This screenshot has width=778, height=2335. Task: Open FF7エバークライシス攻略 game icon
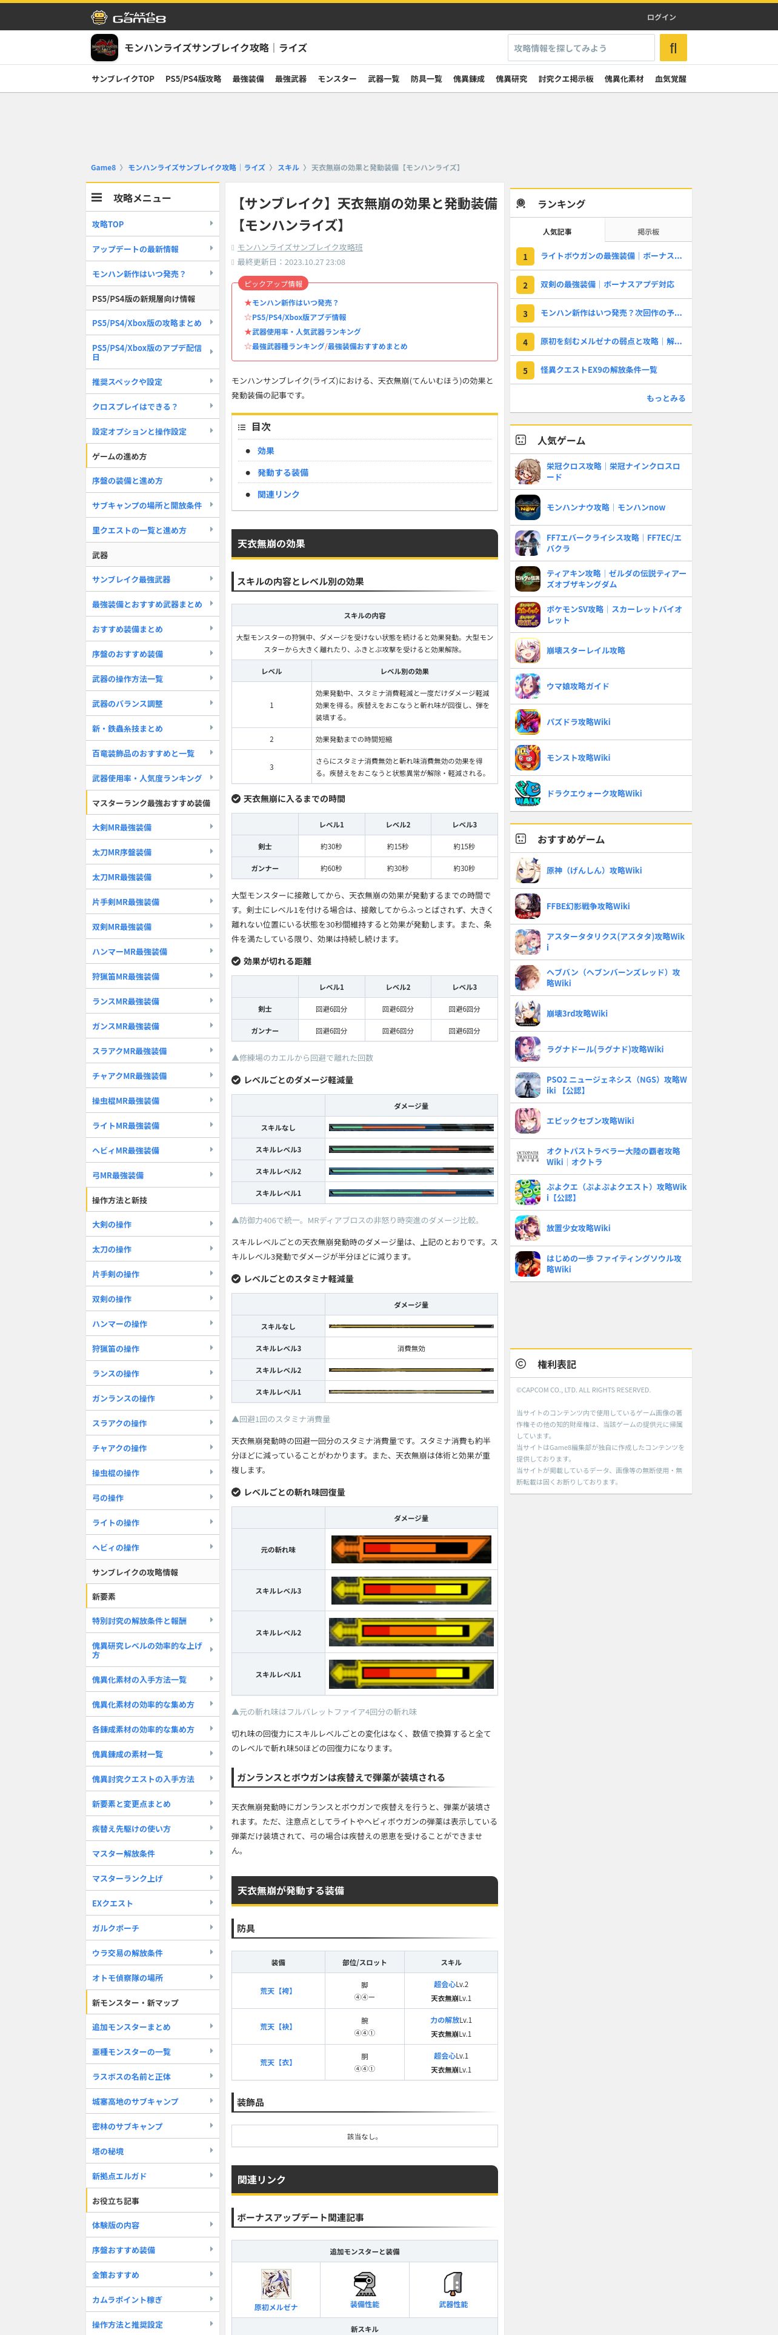(527, 543)
